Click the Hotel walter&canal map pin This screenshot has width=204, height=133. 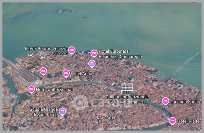31,89
